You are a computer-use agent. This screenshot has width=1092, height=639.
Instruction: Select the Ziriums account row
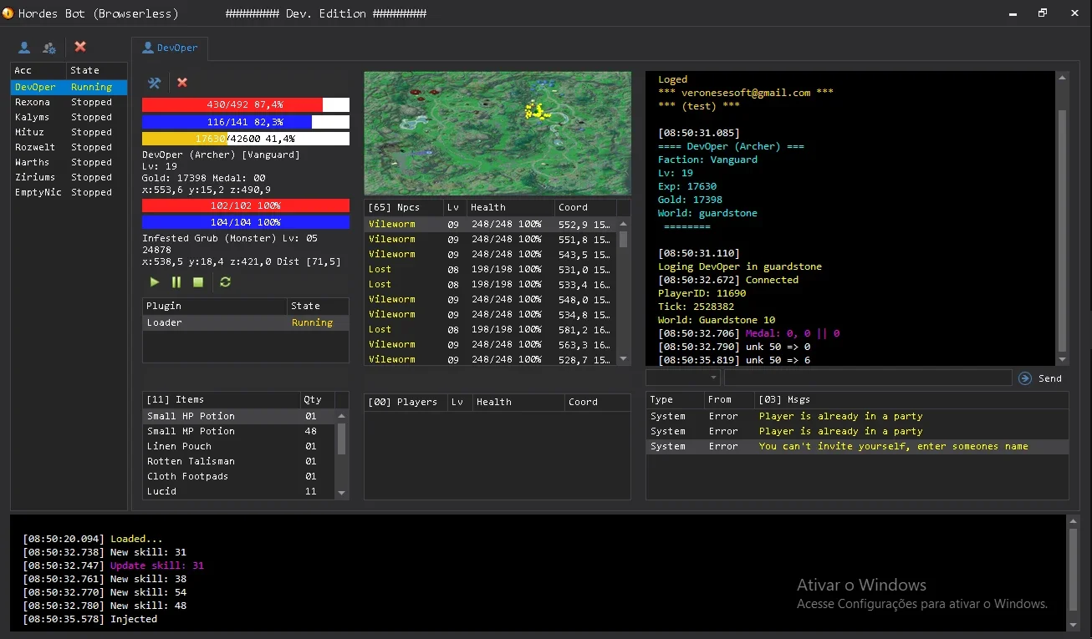[69, 177]
